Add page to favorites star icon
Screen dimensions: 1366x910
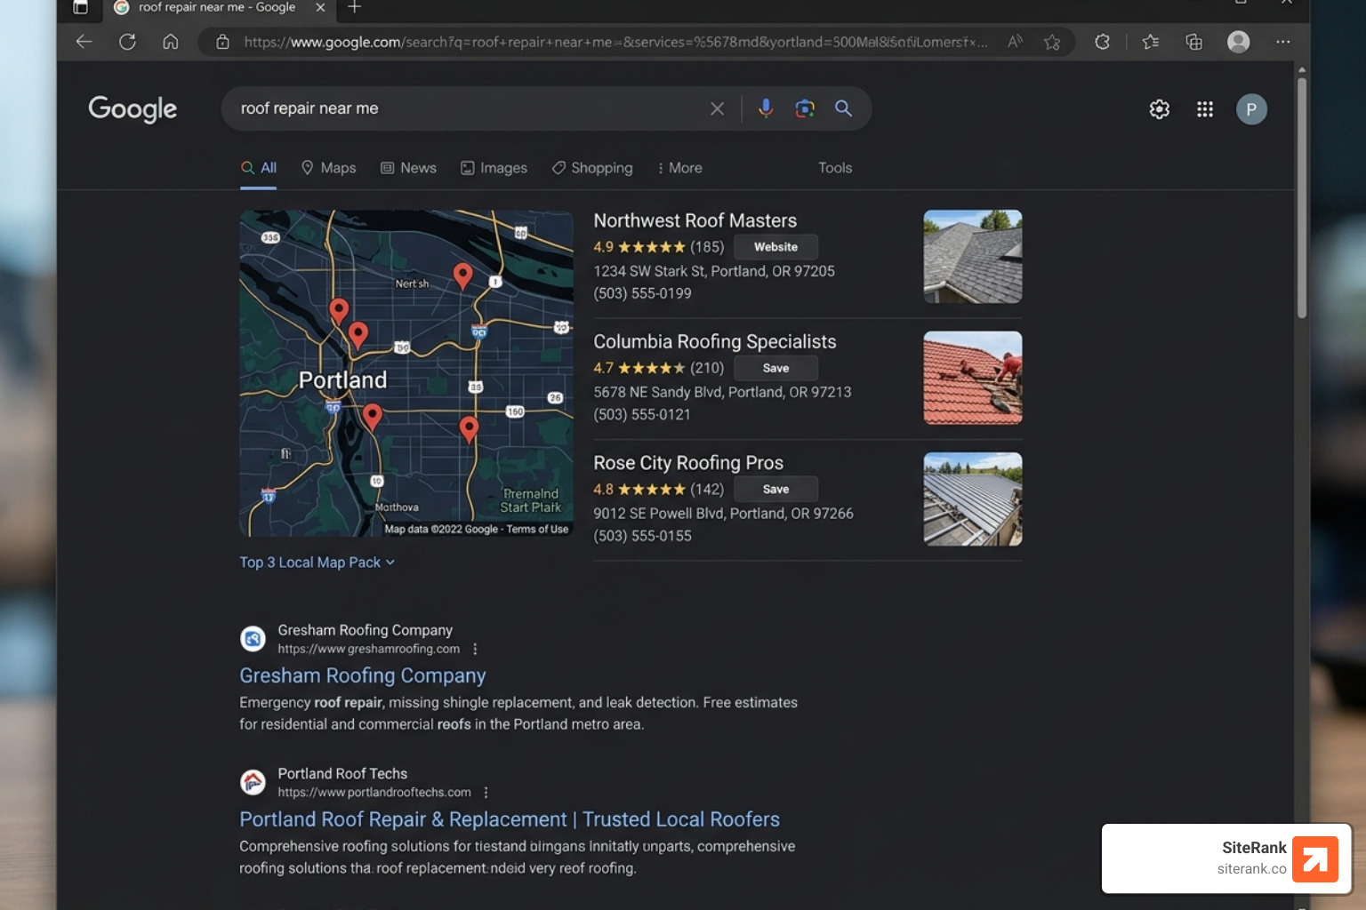1052,42
